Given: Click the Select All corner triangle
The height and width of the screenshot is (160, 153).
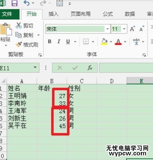Looking at the screenshot, I should click(x=3, y=81).
